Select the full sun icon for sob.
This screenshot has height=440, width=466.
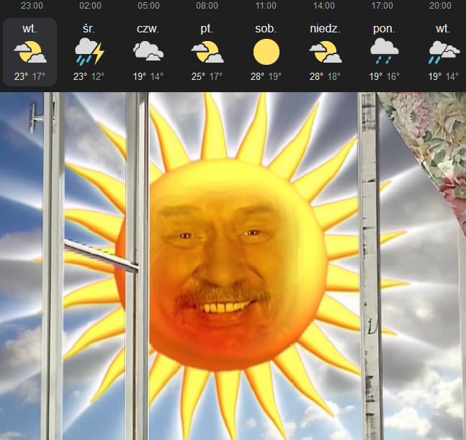coord(265,52)
